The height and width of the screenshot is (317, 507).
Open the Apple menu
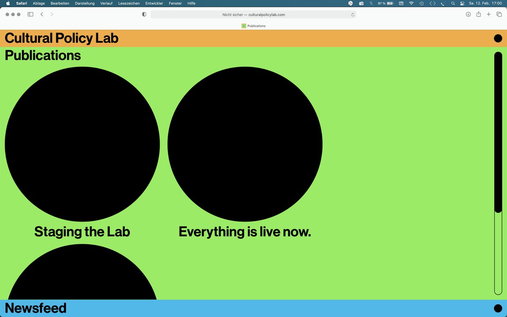[x=8, y=3]
